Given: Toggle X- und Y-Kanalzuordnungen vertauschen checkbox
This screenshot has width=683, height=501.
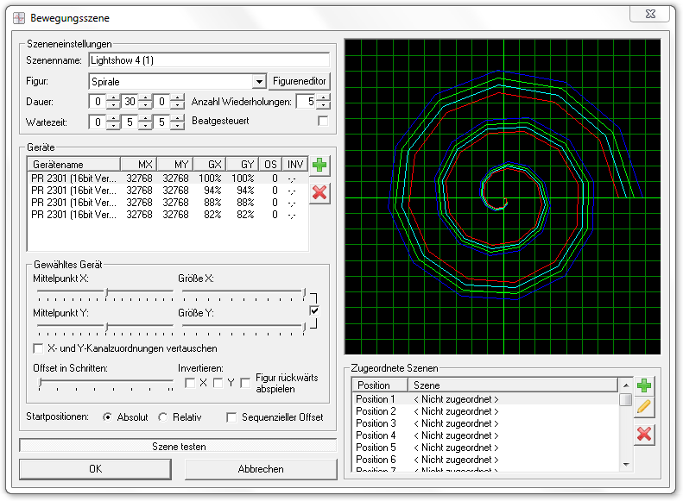Looking at the screenshot, I should click(x=38, y=348).
